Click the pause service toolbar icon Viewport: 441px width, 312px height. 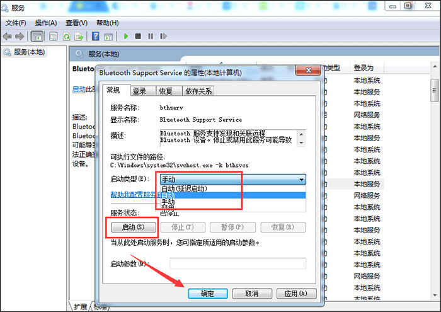click(x=151, y=36)
